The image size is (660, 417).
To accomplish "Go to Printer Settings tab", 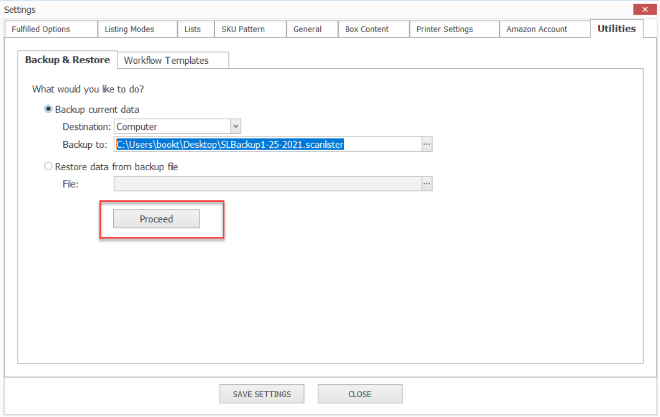I will tap(445, 29).
